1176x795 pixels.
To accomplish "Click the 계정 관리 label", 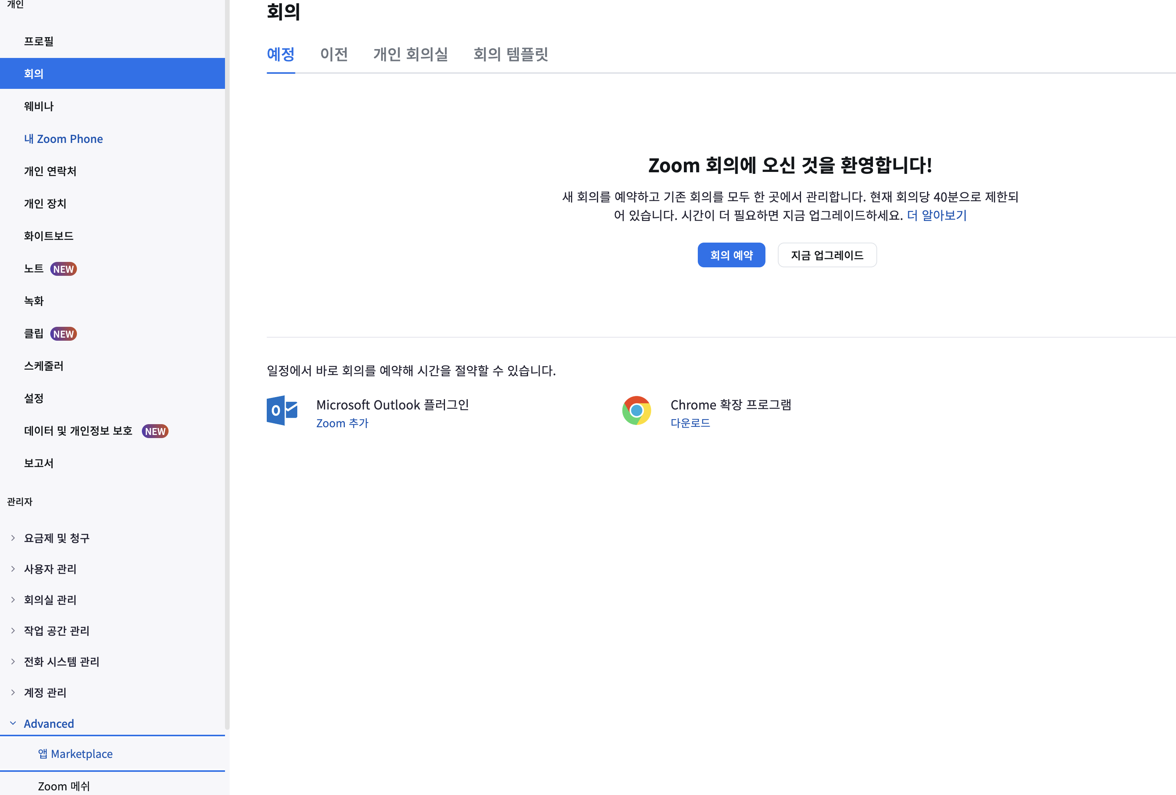I will tap(45, 692).
